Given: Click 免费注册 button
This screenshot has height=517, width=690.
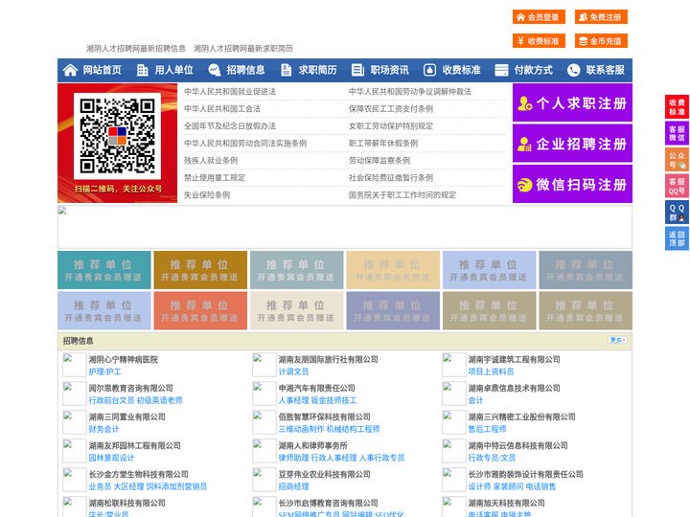Looking at the screenshot, I should (x=601, y=17).
